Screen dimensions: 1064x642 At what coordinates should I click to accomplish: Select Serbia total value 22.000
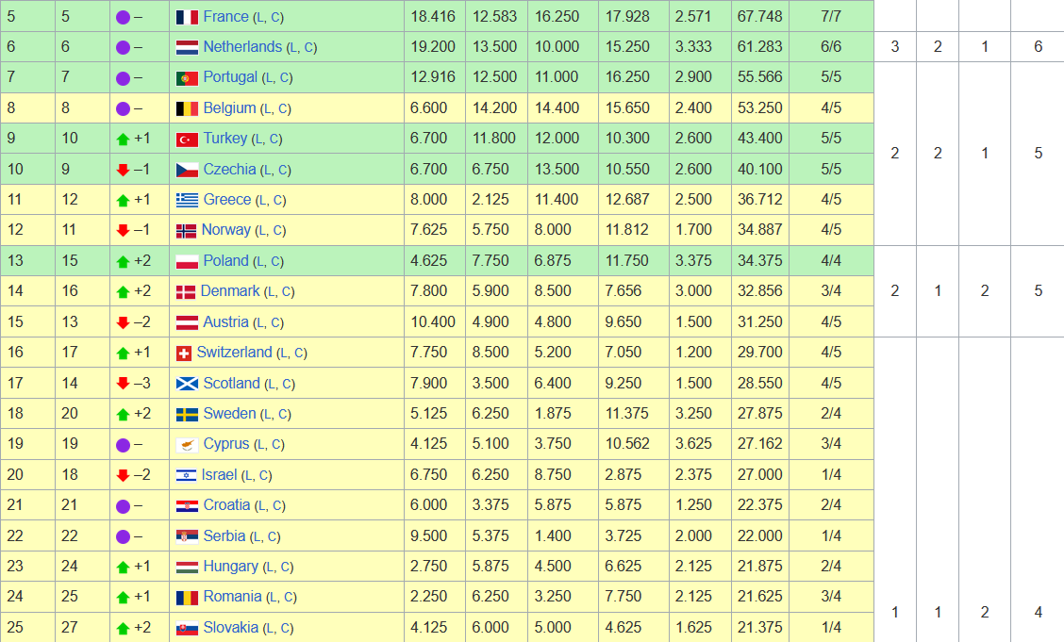(x=760, y=535)
